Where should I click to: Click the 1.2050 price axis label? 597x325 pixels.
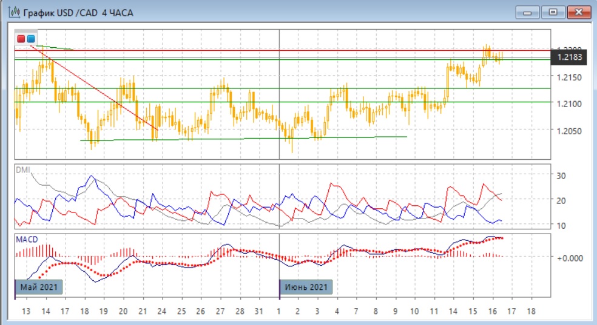click(x=569, y=131)
